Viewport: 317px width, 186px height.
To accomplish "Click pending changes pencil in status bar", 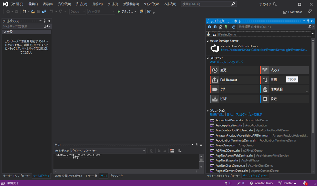I will 239,183.
